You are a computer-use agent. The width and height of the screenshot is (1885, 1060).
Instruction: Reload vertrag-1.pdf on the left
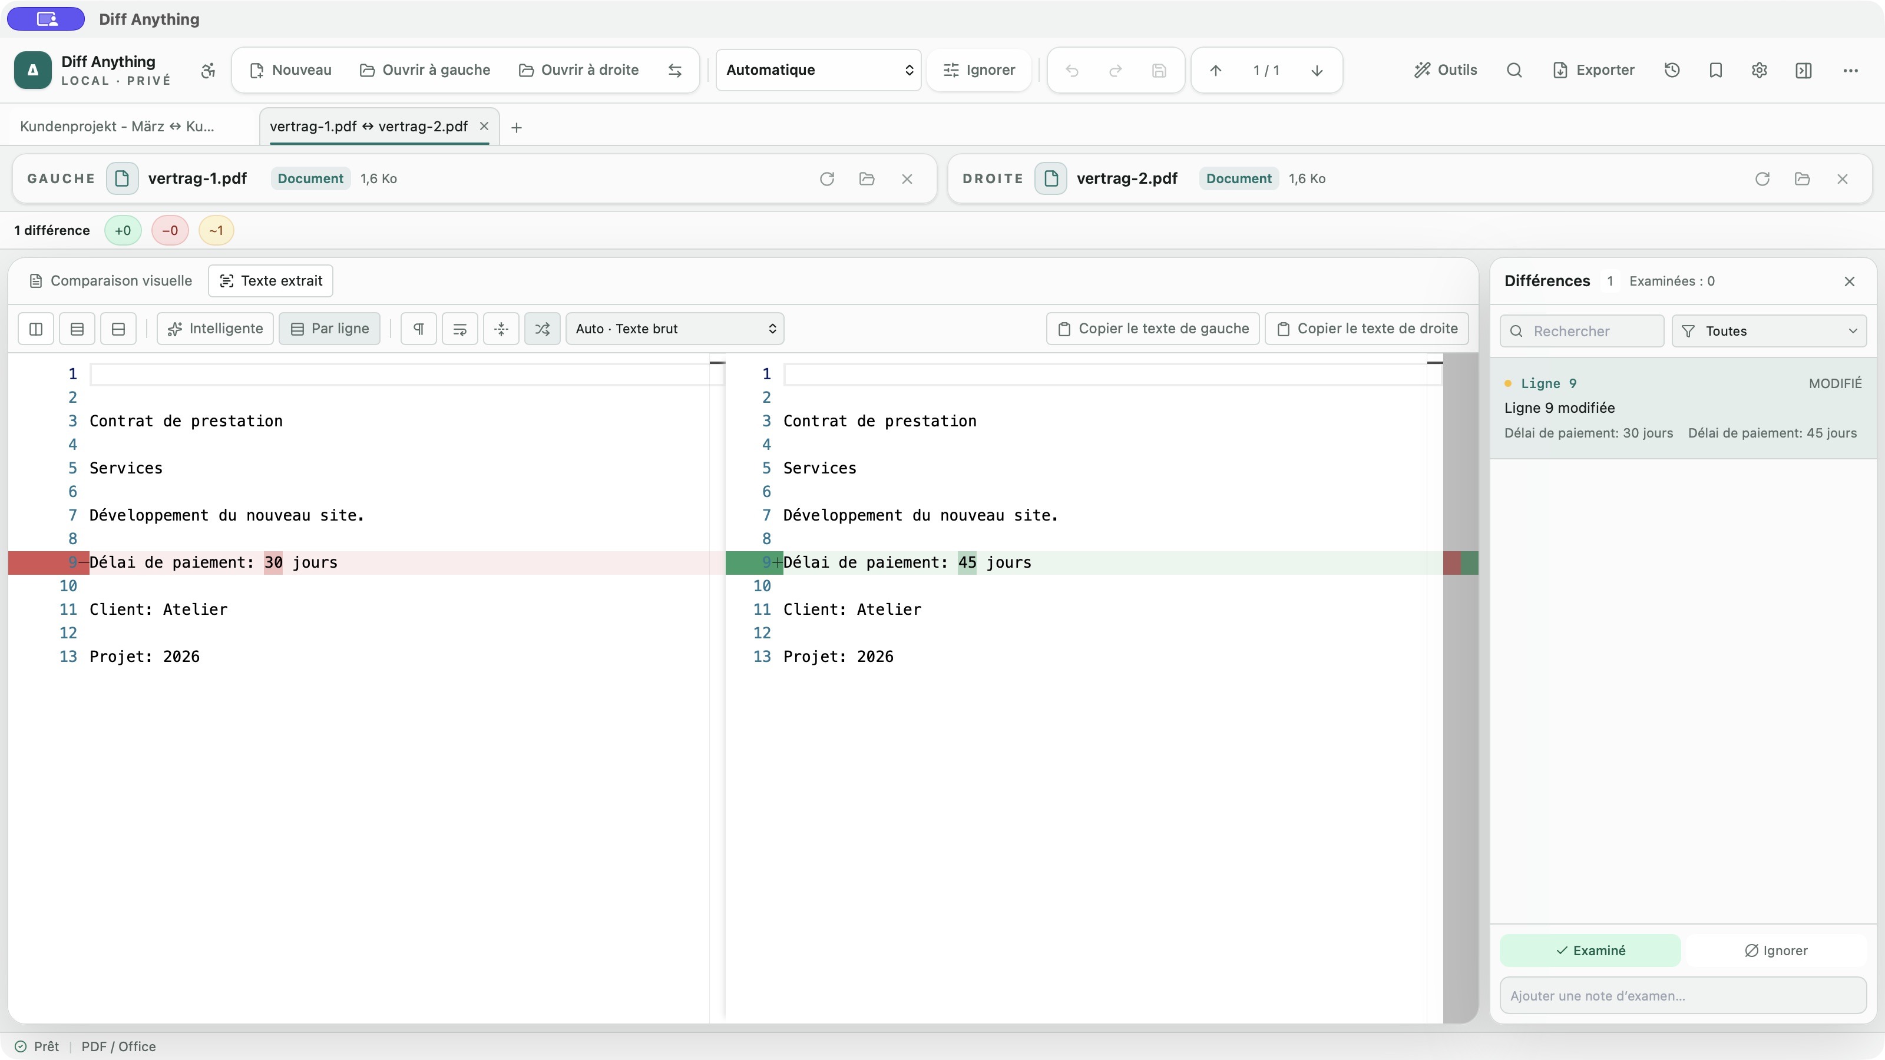(x=827, y=178)
